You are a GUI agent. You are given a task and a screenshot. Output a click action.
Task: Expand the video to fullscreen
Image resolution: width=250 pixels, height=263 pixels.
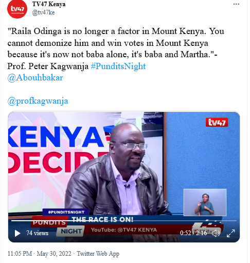pyautogui.click(x=230, y=233)
